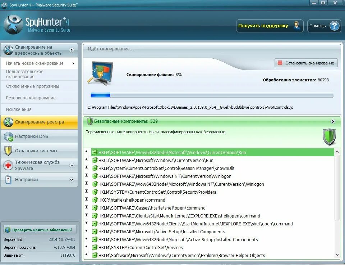This screenshot has height=265, width=345.
Task: Select 'Резервное копирование' in sidebar
Action: pyautogui.click(x=39, y=98)
